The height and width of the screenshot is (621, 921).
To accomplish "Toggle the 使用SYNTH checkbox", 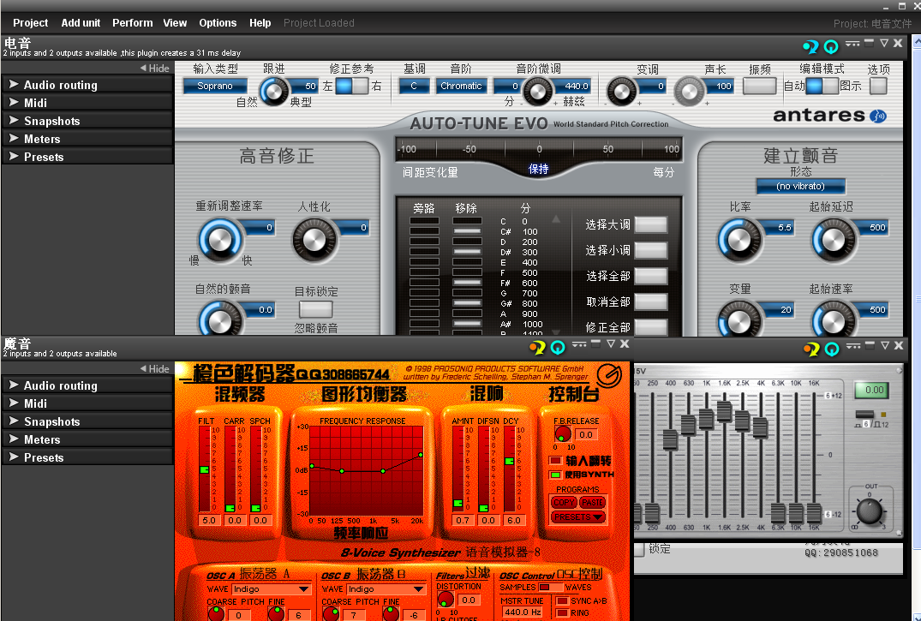I will (x=555, y=475).
